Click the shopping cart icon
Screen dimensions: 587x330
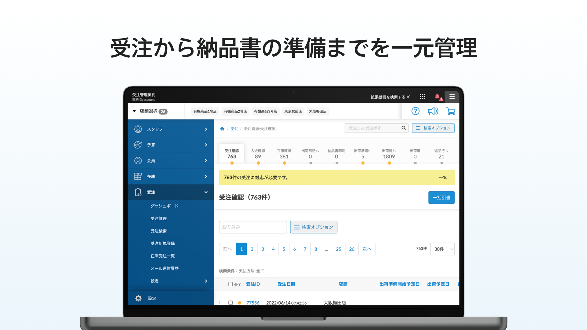point(451,111)
